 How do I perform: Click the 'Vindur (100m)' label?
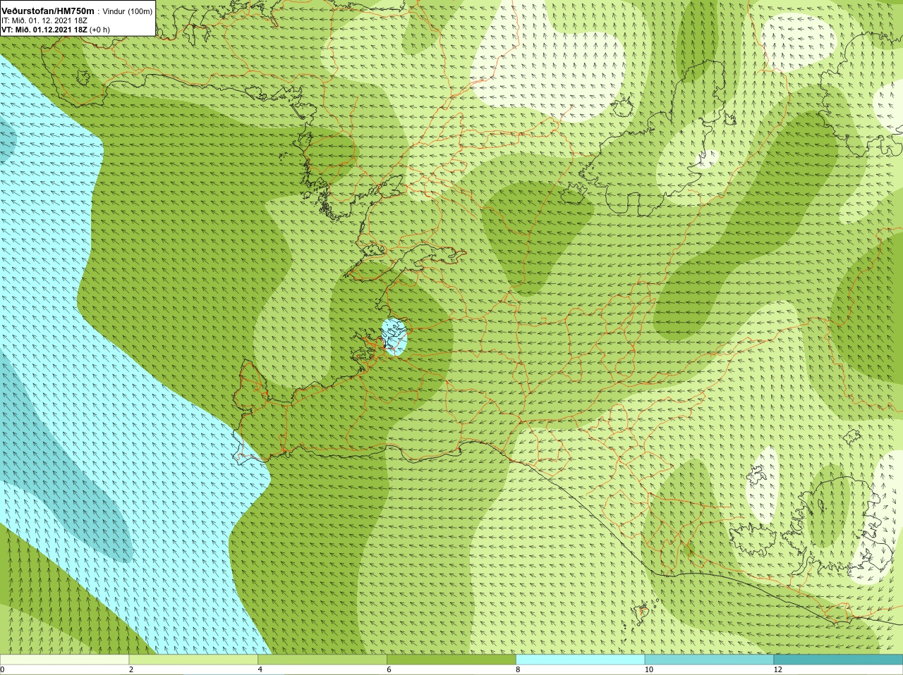click(x=128, y=11)
